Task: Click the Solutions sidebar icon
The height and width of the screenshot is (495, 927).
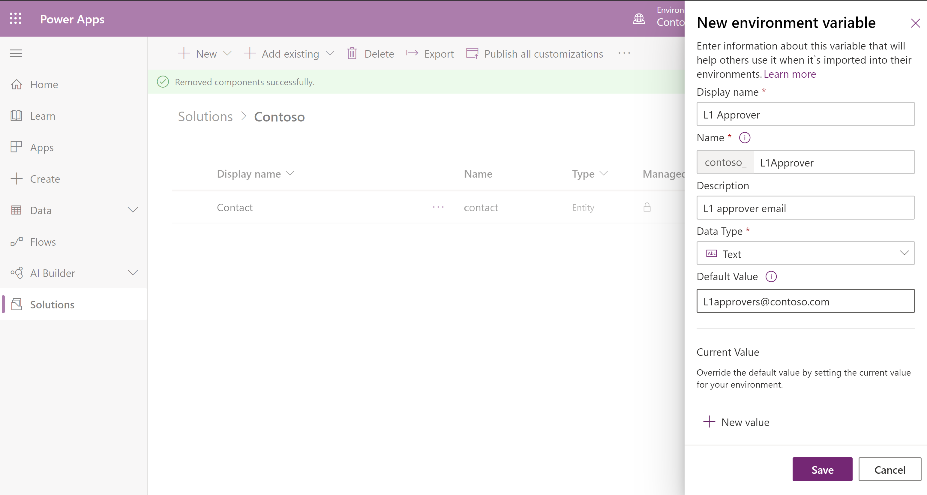Action: pos(16,304)
